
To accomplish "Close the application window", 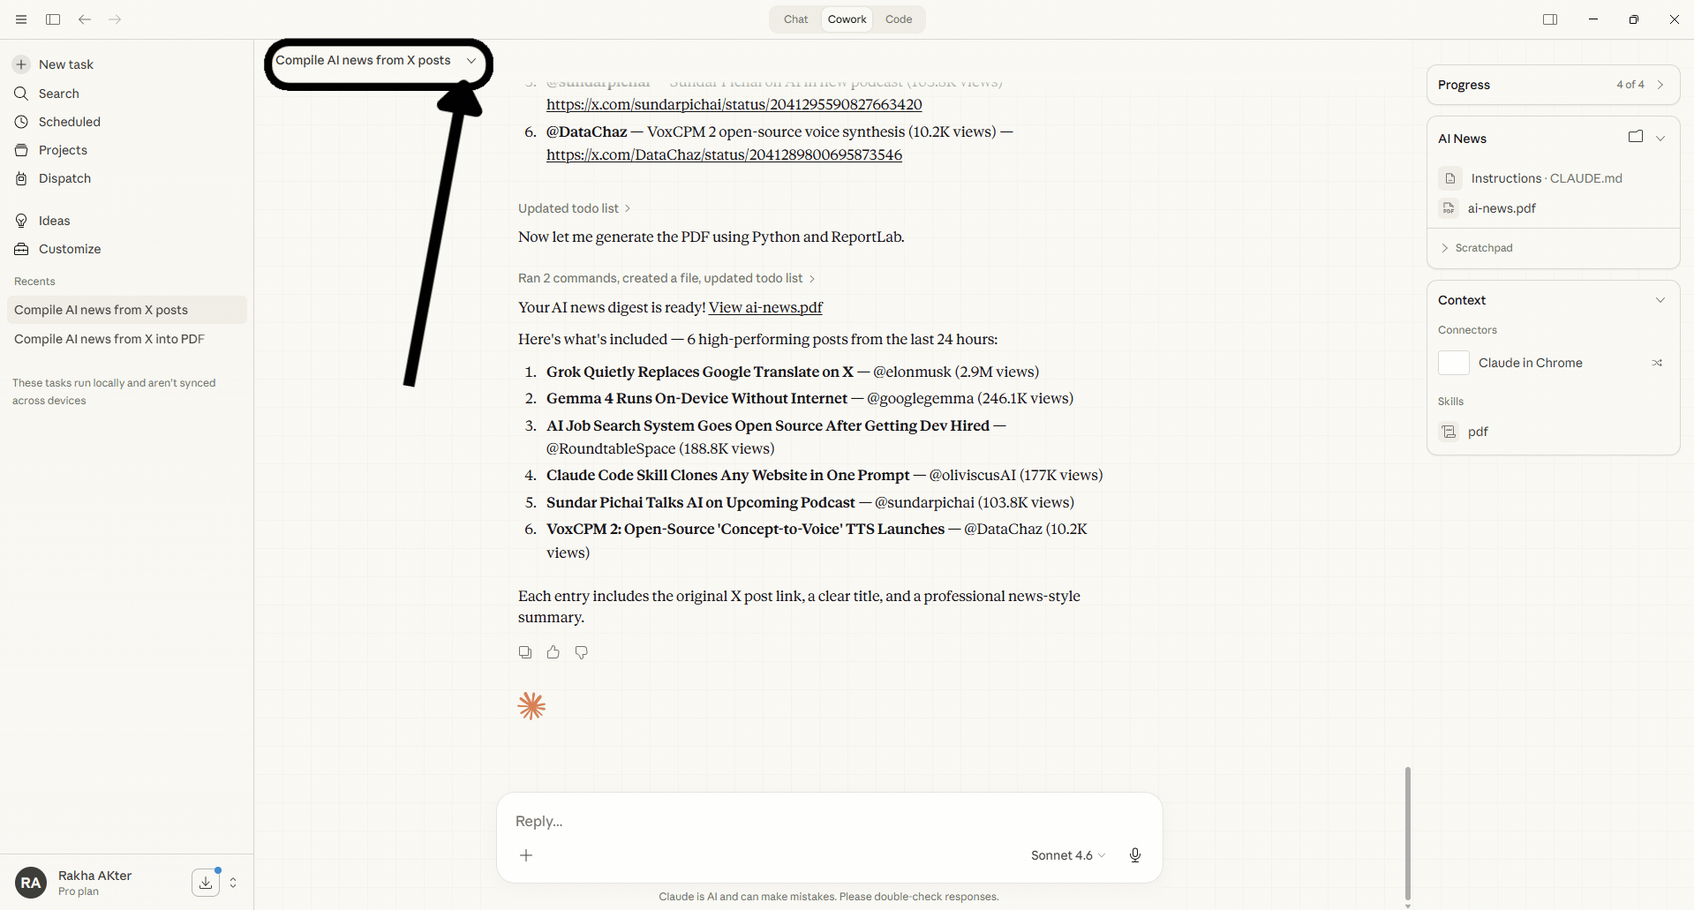I will pos(1675,19).
